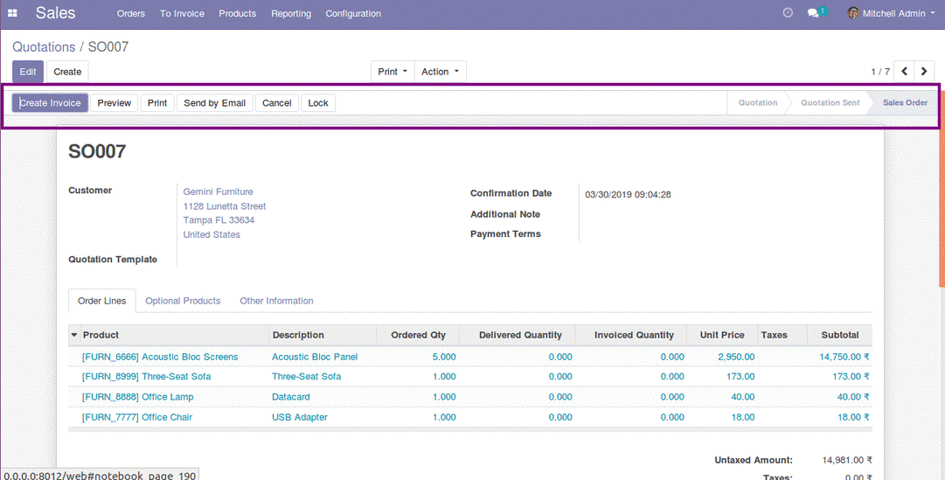Open Gemini Furniture customer link

coord(219,191)
